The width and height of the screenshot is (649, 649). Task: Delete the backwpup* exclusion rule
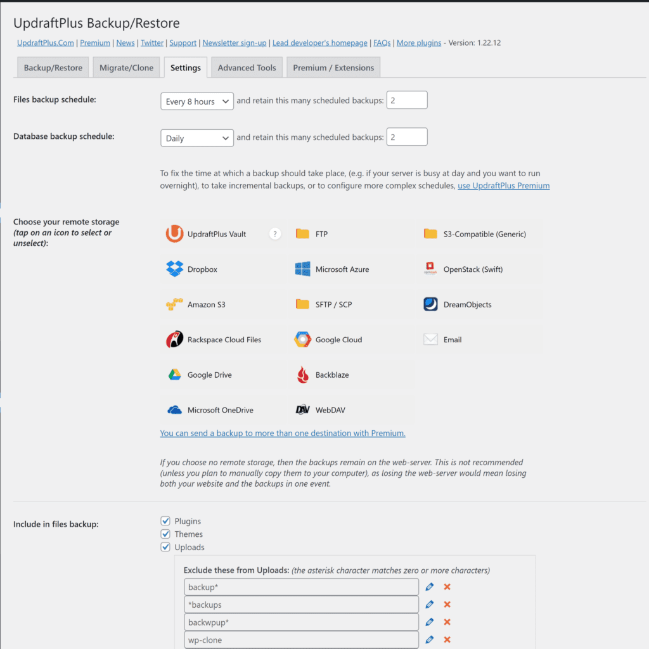[447, 622]
